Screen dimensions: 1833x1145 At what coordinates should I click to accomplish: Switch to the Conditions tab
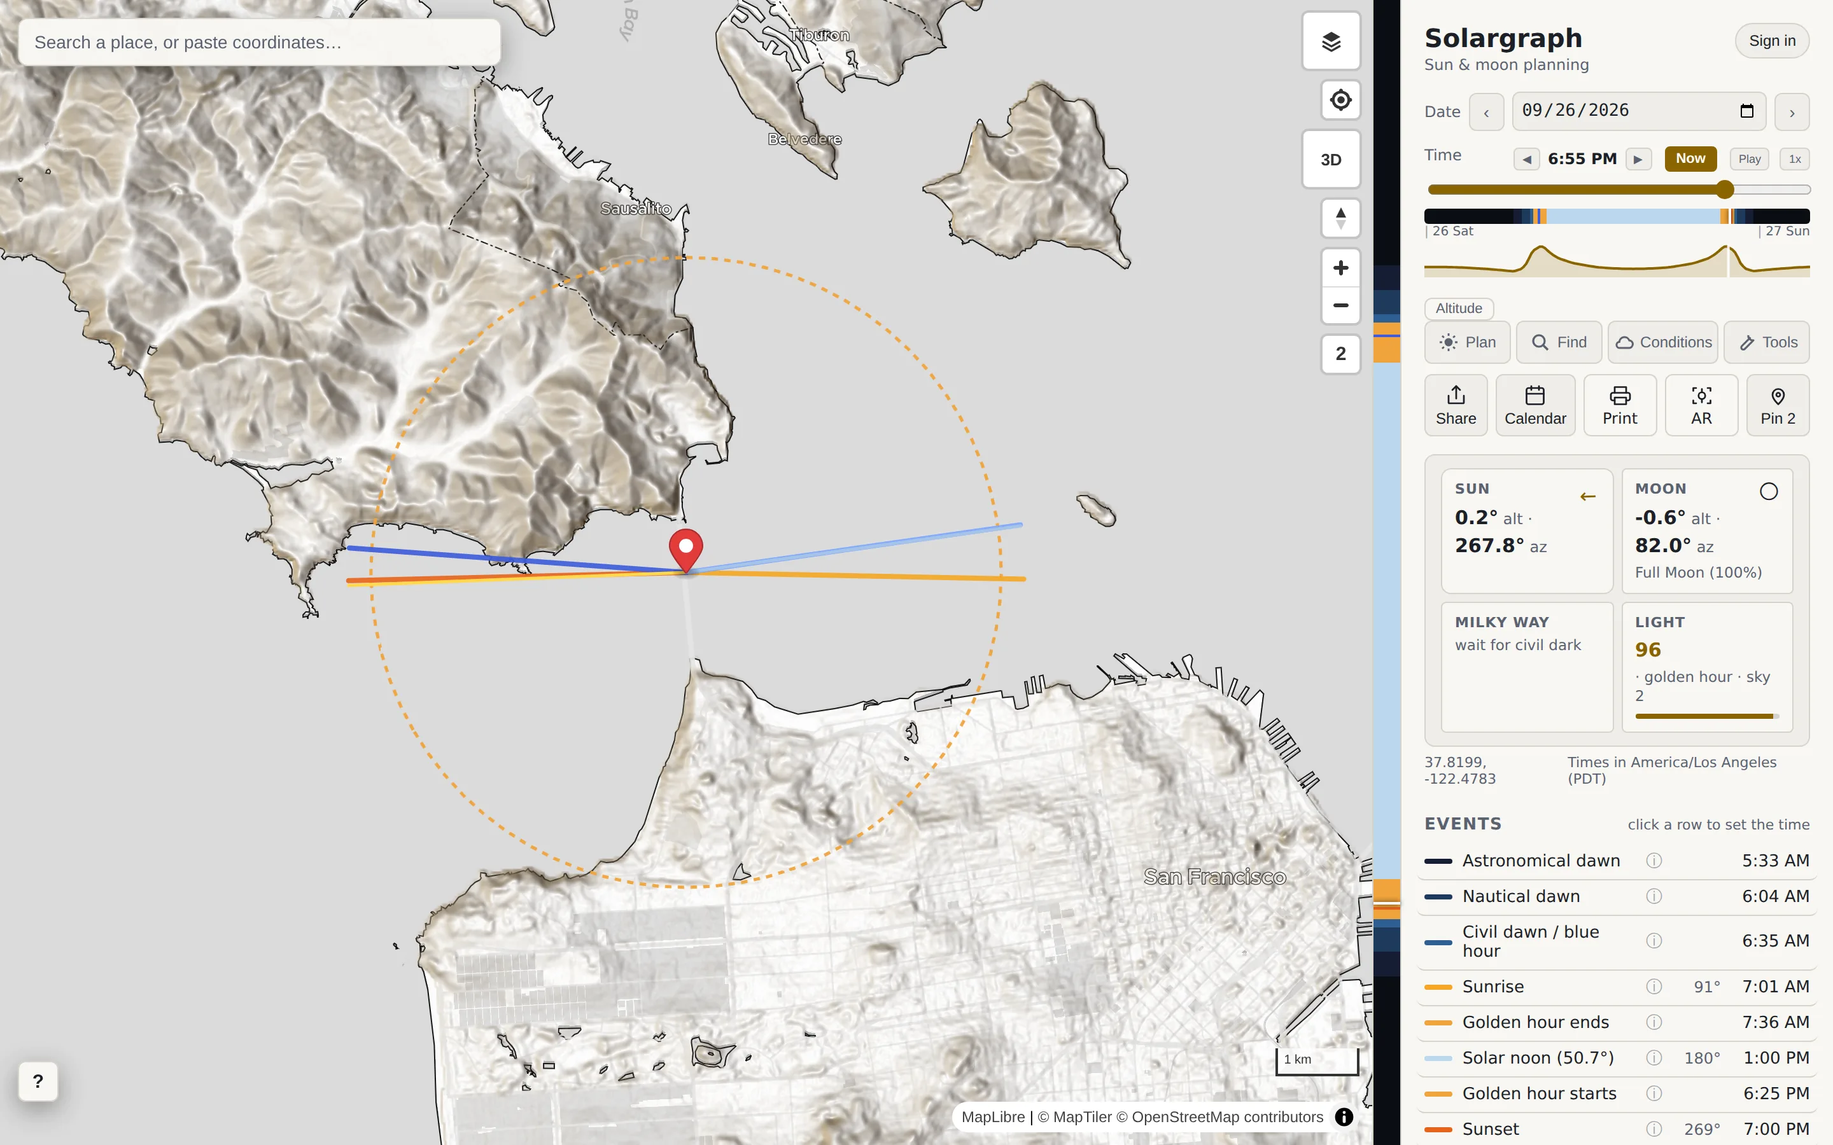click(1662, 342)
